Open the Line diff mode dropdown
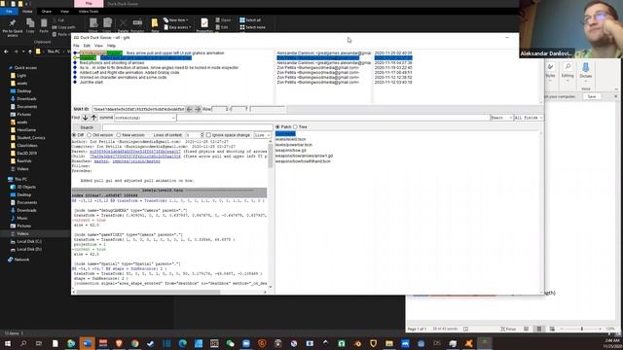This screenshot has height=350, width=623. [262, 135]
